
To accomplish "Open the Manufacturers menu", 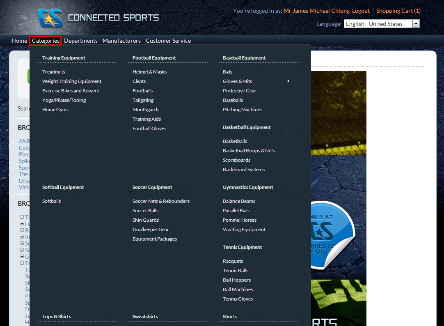I will coord(121,41).
